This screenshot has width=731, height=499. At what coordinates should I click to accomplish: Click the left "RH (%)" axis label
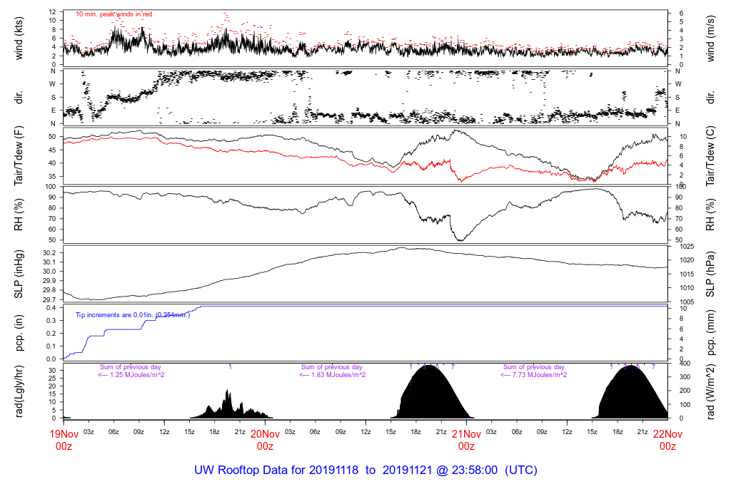pos(19,215)
